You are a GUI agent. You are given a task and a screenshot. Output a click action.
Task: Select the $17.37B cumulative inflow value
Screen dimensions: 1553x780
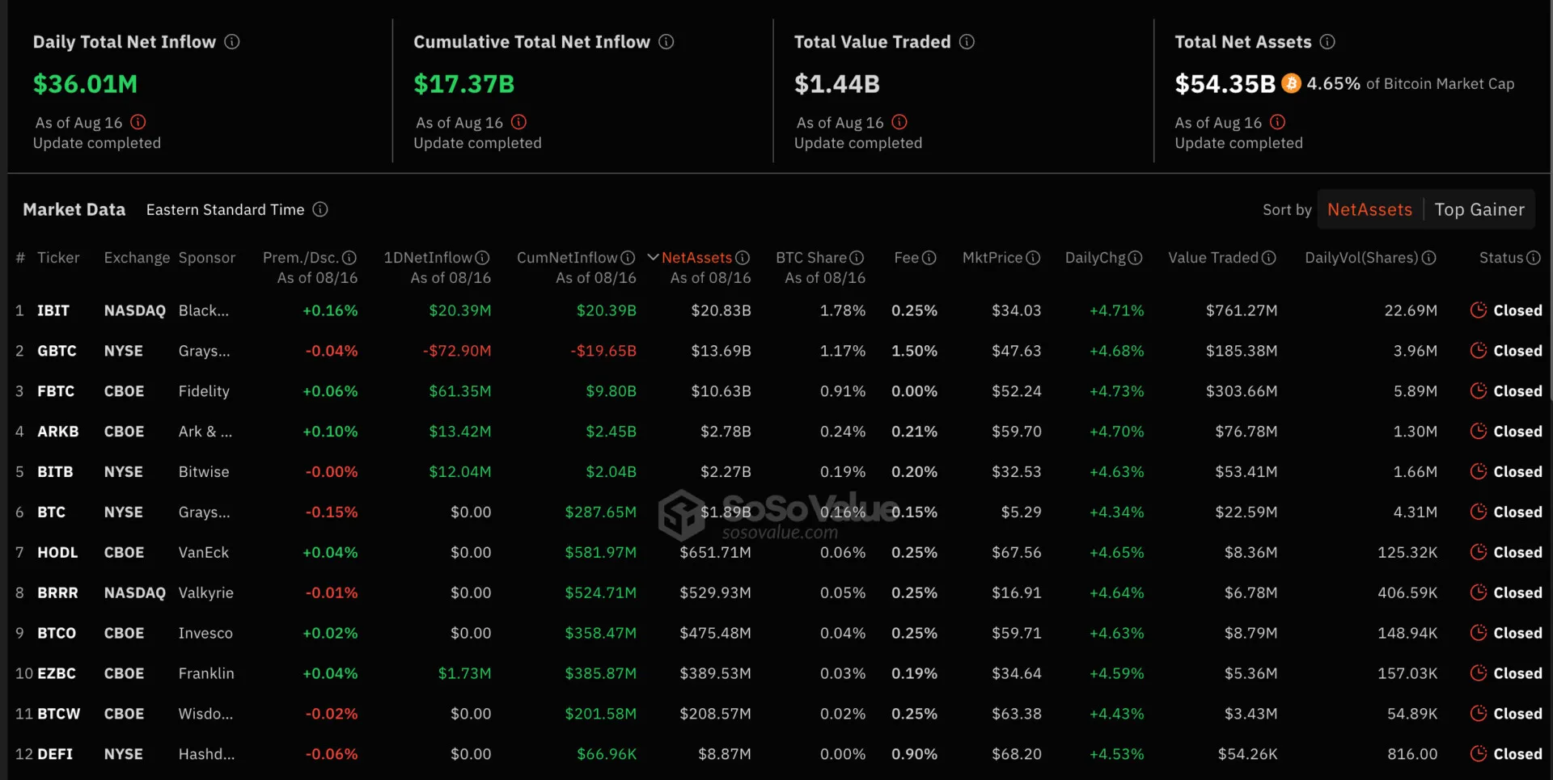(x=464, y=84)
